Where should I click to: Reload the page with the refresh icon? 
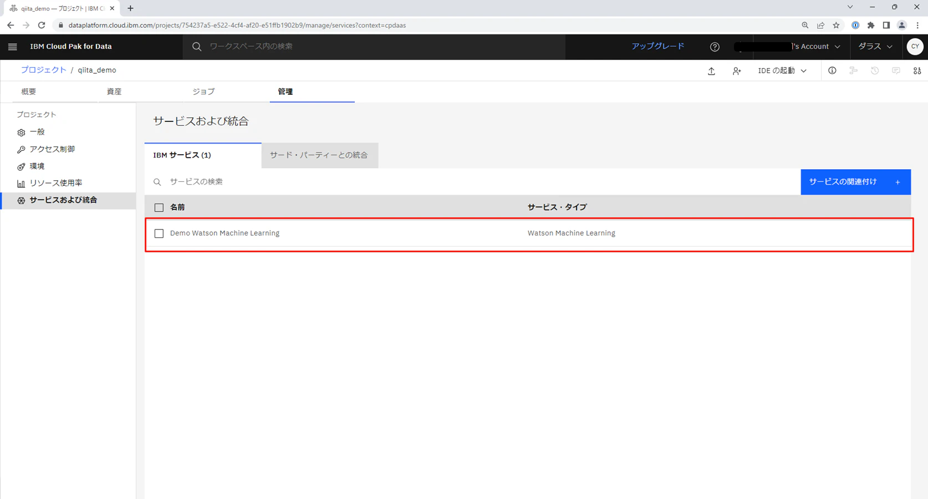click(x=42, y=25)
